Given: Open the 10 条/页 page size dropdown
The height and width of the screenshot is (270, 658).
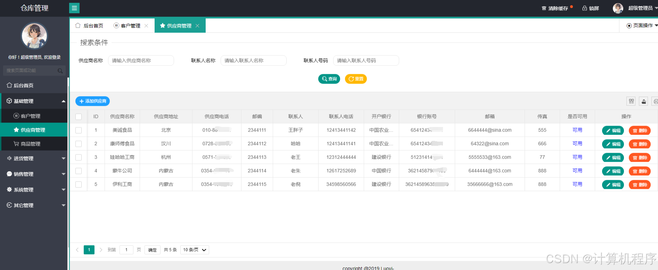Looking at the screenshot, I should pos(195,250).
